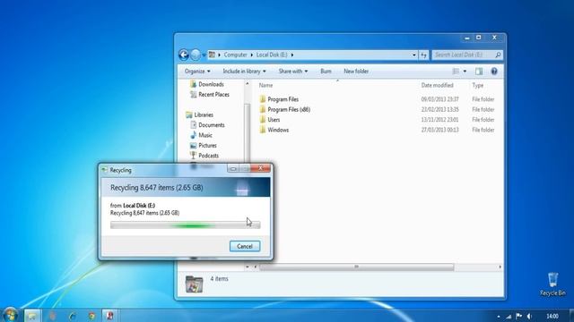
Task: Click the Burn toolbar button
Action: [x=326, y=72]
